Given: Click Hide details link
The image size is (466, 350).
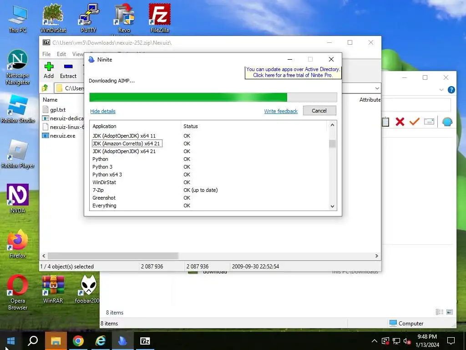Looking at the screenshot, I should 103,111.
